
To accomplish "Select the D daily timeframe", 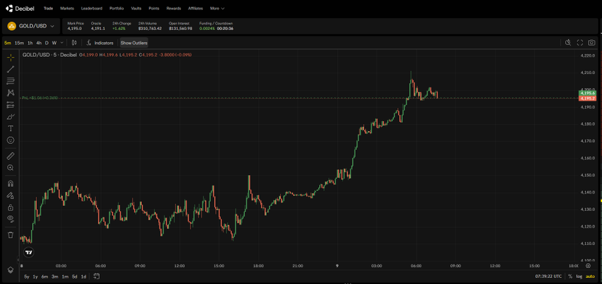I will pos(47,43).
